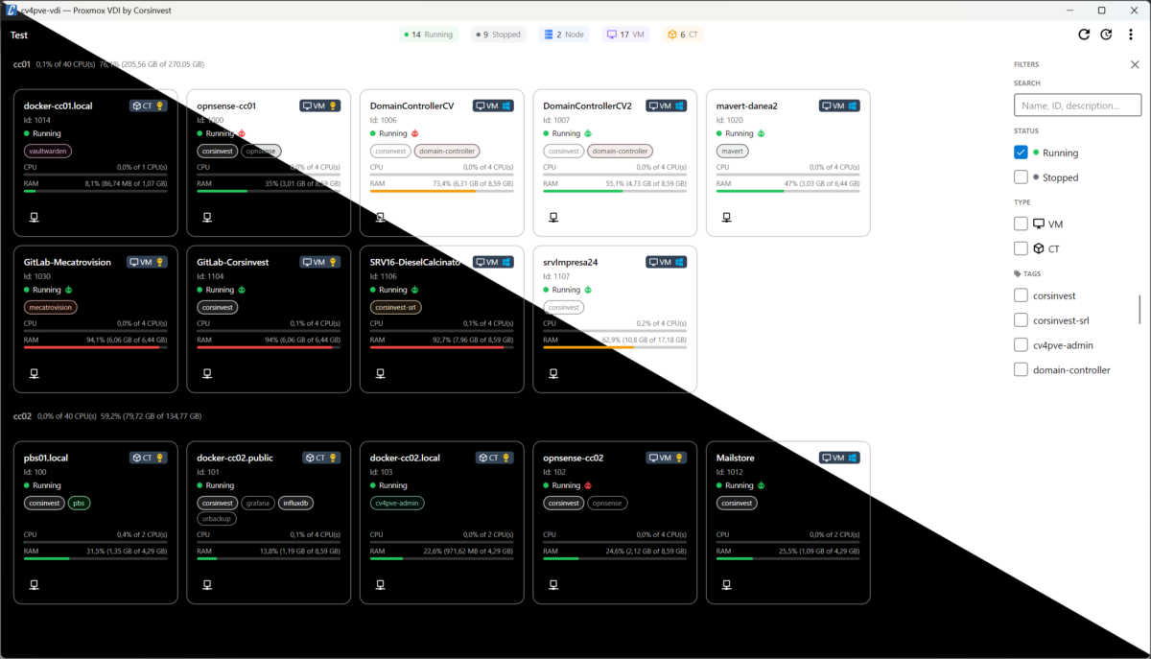Screen dimensions: 1151x659
Task: Open console icon on docker-cc02.local card
Action: coord(380,584)
